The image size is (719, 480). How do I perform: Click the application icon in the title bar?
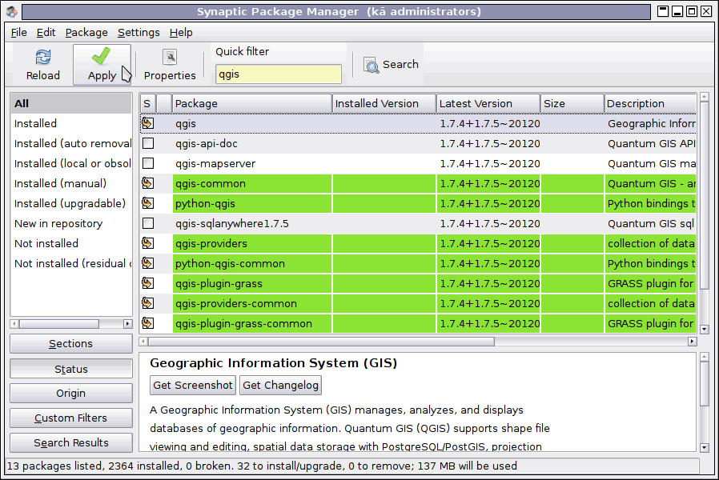click(x=12, y=11)
